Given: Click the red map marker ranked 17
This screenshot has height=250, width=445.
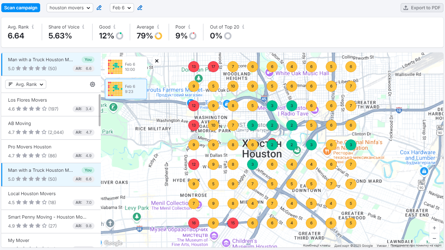Looking at the screenshot, I should tap(213, 67).
